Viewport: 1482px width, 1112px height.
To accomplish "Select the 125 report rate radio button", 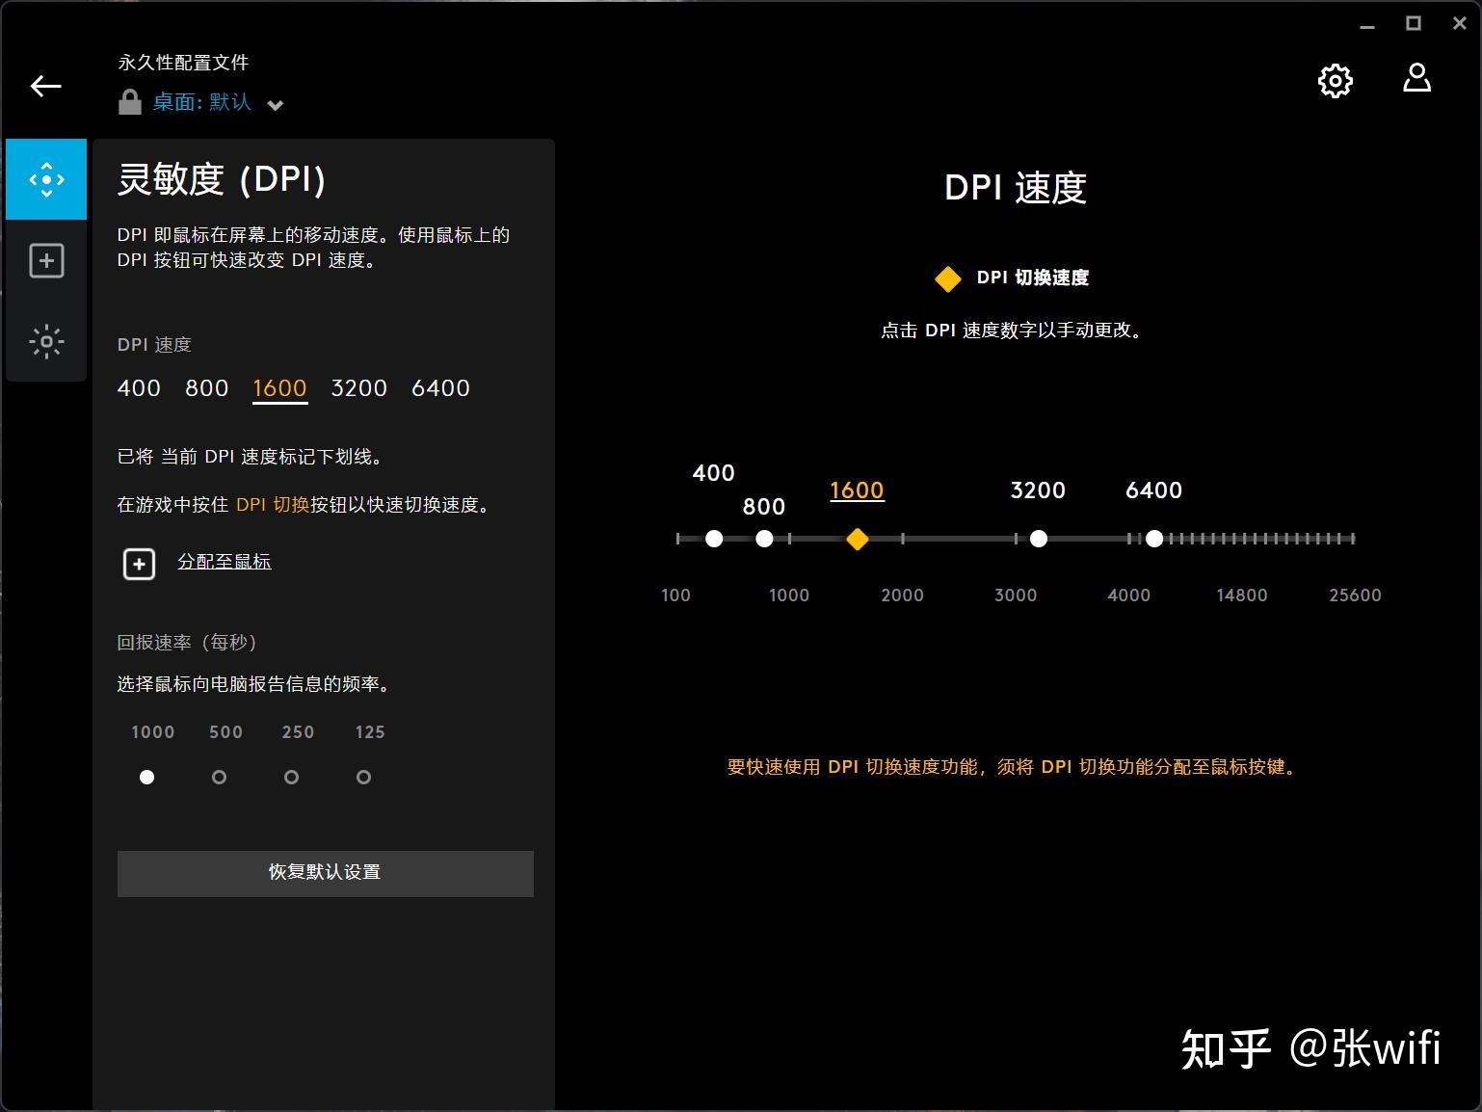I will coord(363,777).
